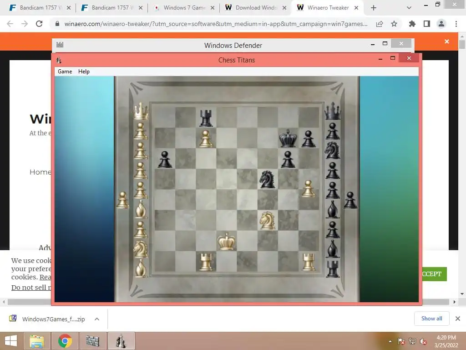Select the white king on the board
Viewport: 466px width, 350px height.
[227, 241]
